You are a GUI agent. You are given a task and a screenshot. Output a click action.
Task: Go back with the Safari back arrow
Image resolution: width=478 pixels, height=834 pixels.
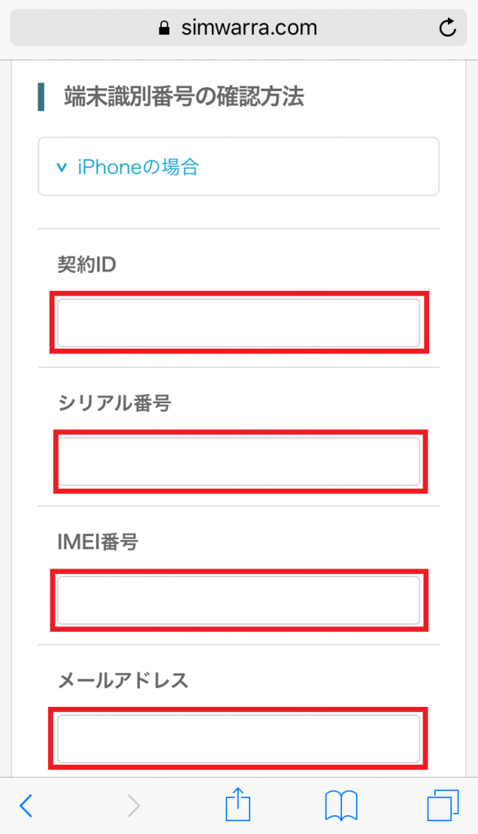point(26,805)
